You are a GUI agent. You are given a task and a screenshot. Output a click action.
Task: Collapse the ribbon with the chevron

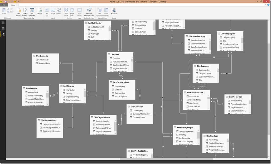(x=265, y=5)
